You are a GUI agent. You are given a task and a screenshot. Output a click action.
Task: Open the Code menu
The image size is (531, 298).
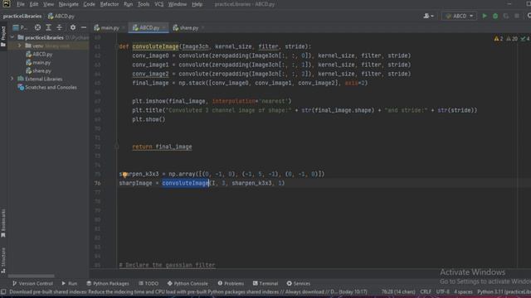tap(89, 4)
